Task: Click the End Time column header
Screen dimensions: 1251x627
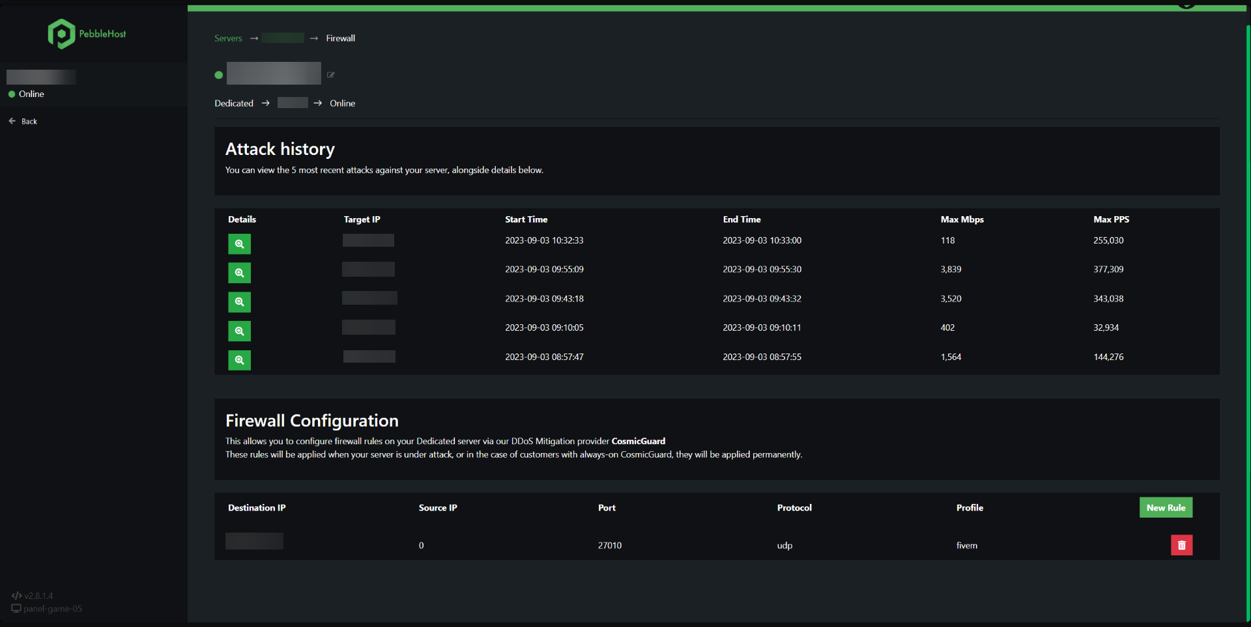Action: (x=741, y=219)
